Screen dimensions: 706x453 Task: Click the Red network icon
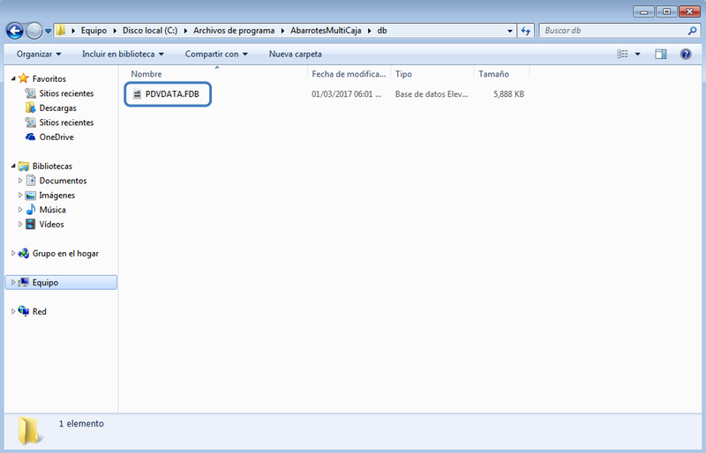pyautogui.click(x=24, y=311)
